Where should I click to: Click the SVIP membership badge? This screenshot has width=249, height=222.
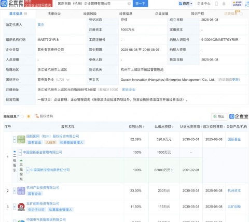point(237,4)
